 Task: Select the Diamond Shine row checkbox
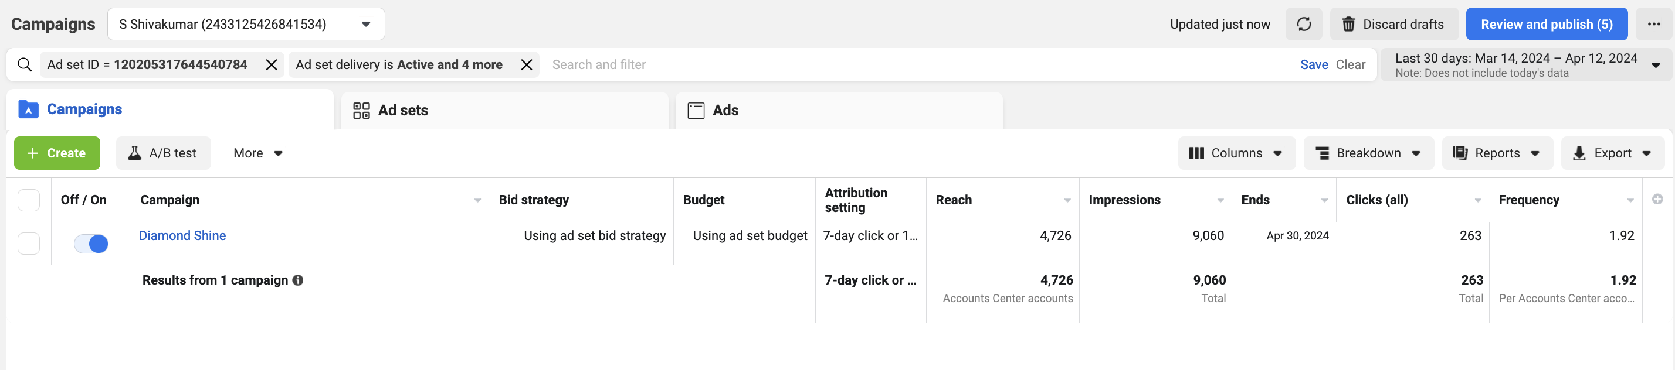coord(29,244)
